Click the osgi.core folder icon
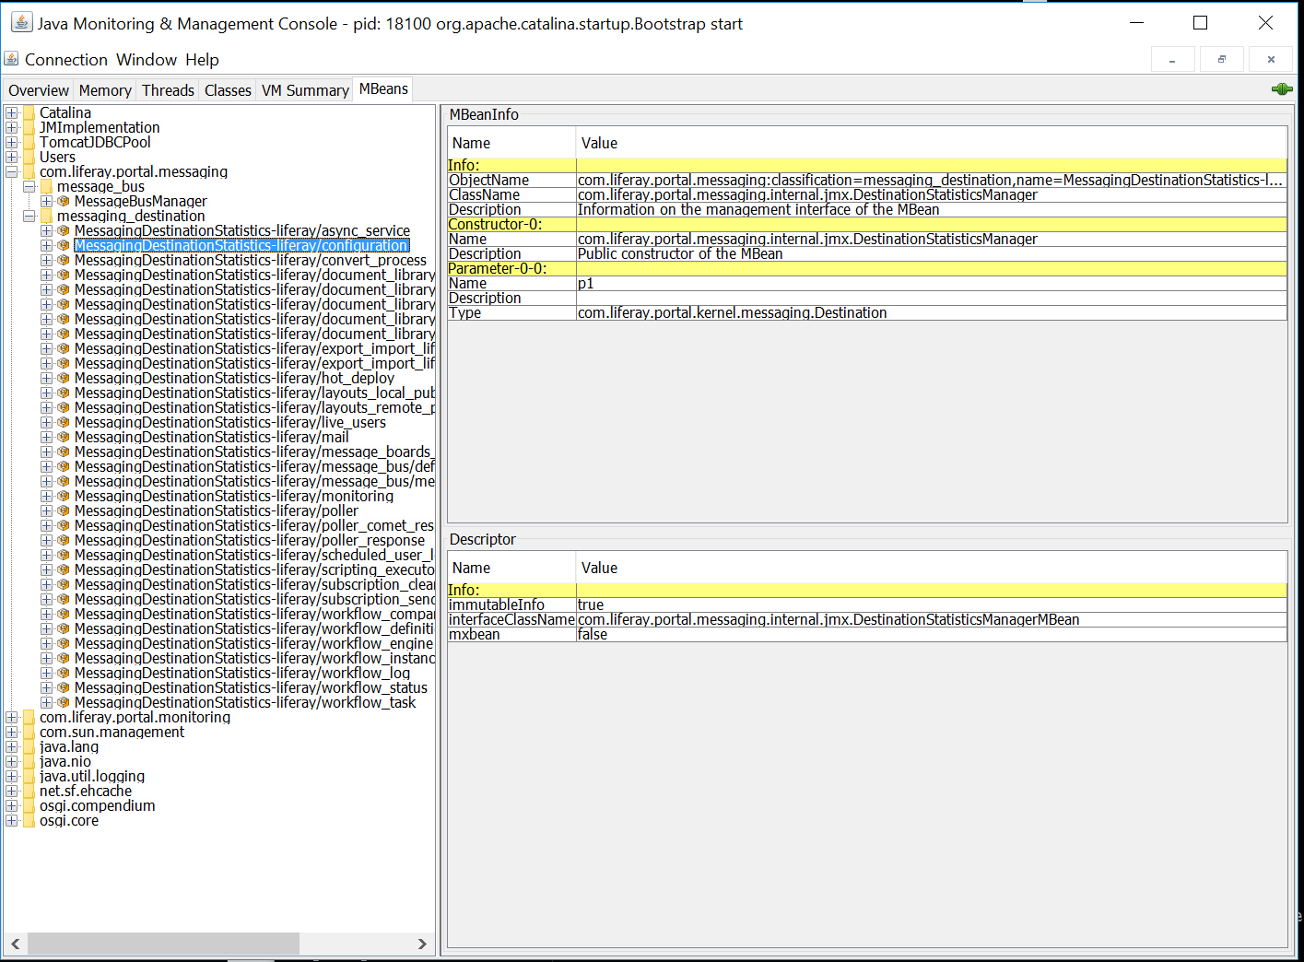 pyautogui.click(x=29, y=820)
